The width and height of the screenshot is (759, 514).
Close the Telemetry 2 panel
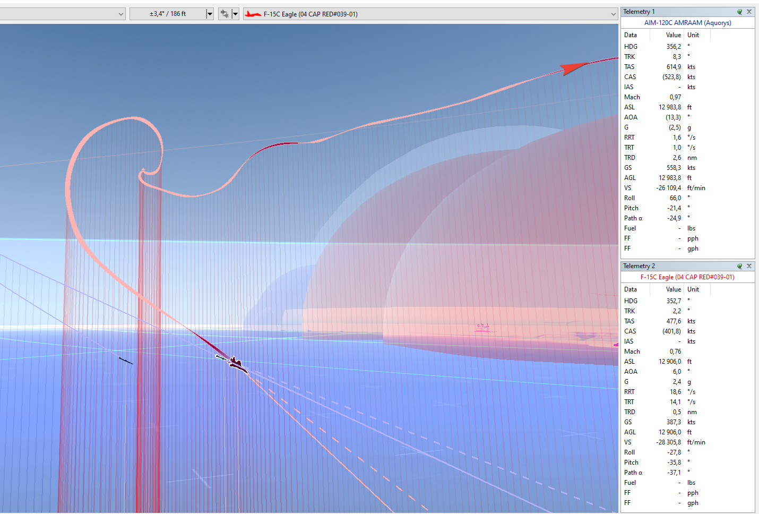[749, 266]
